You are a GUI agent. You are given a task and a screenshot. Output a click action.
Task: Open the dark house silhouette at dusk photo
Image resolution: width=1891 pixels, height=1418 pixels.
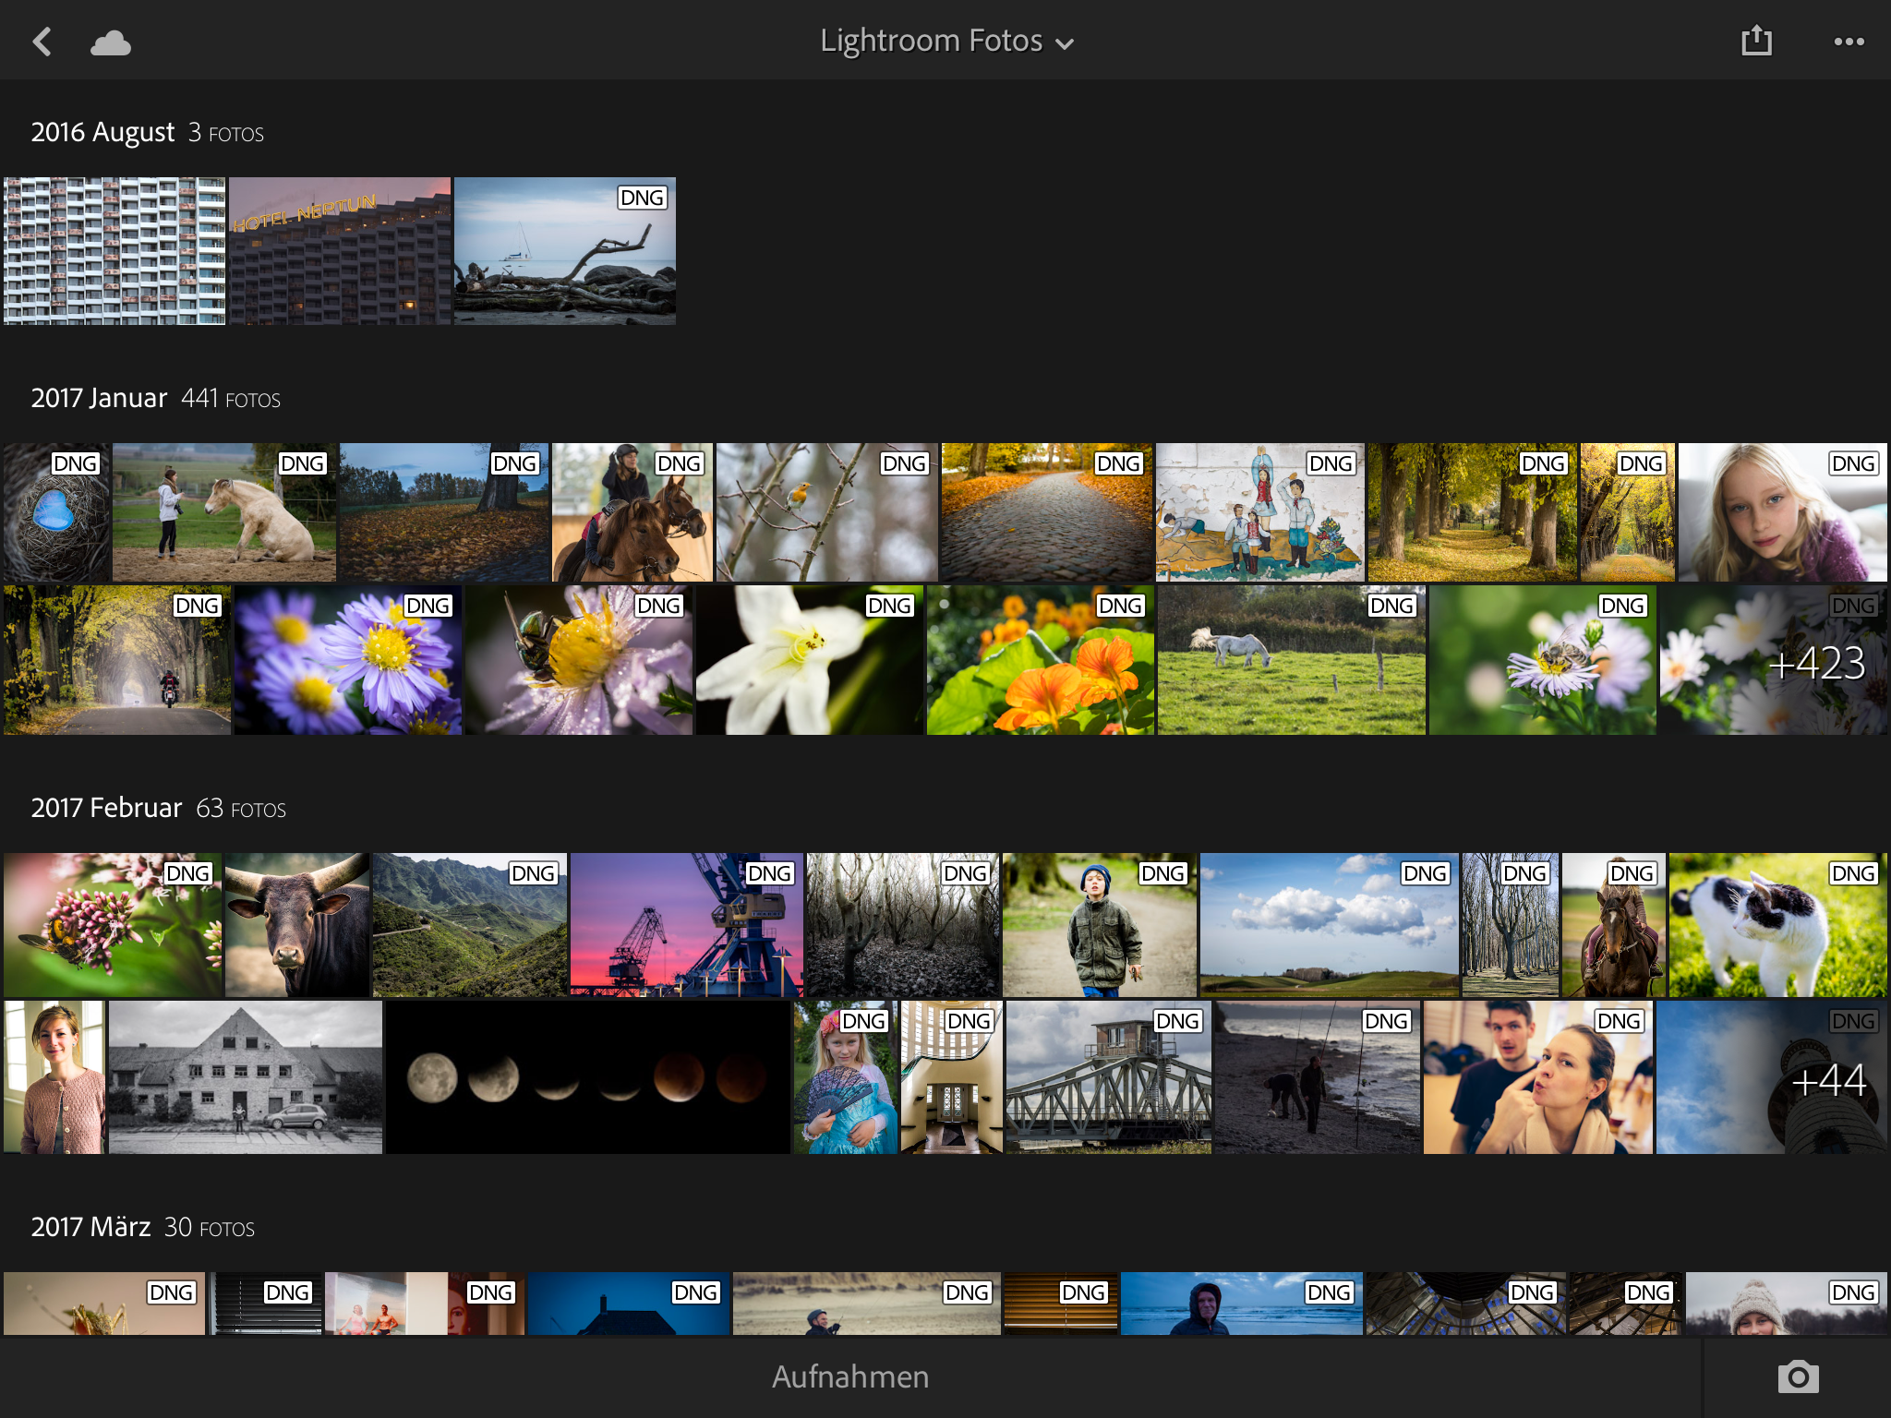pos(629,1304)
